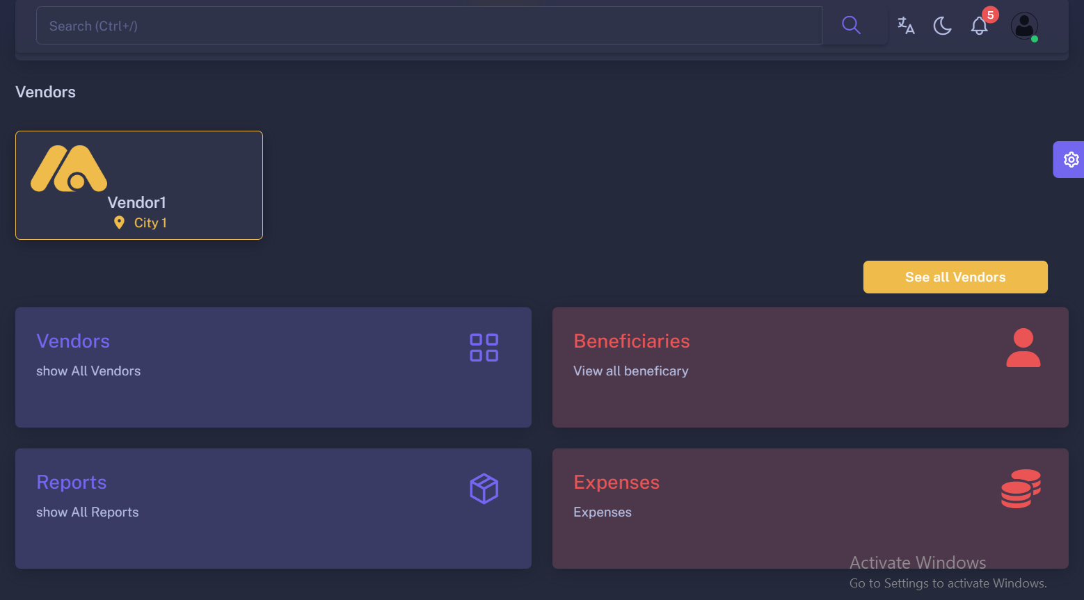This screenshot has height=600, width=1084.
Task: Select the Vendor1 name text
Action: pyautogui.click(x=137, y=202)
